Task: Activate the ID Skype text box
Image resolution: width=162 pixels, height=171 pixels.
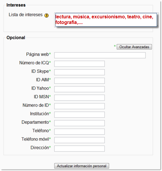Action: tap(80, 72)
